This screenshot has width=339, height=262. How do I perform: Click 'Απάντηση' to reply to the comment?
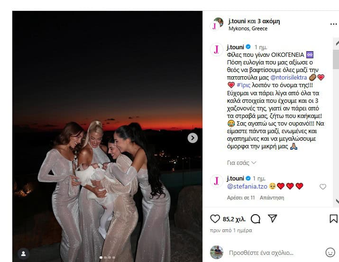coord(272,198)
